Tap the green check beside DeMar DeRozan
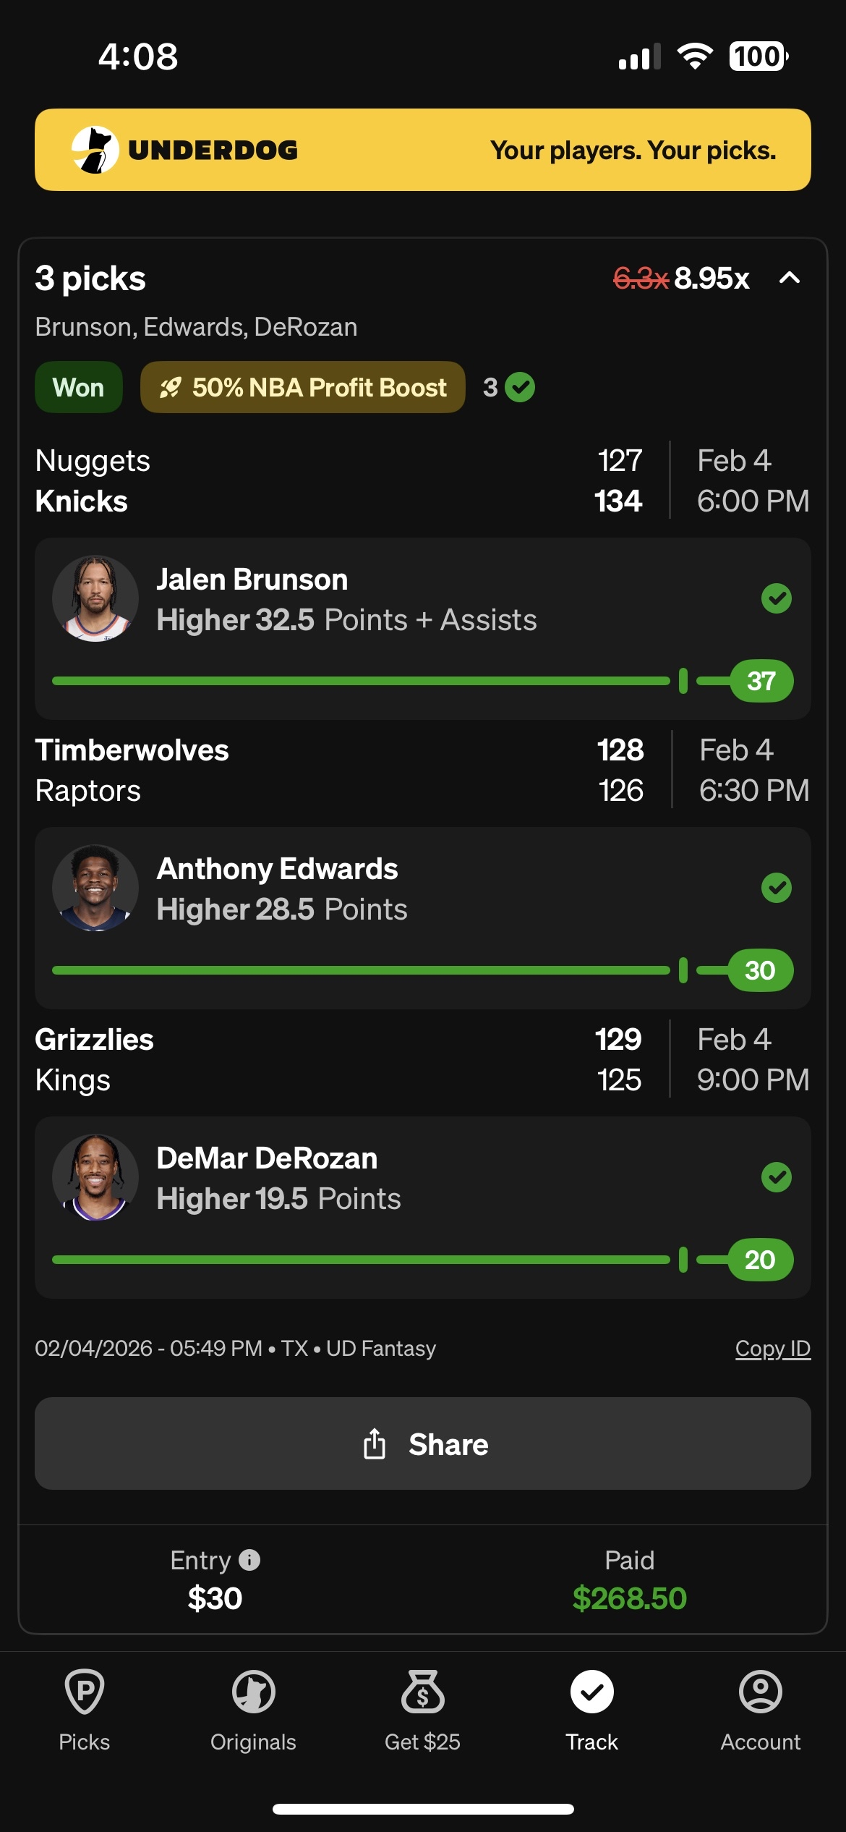Screen dimensions: 846x1832 click(777, 1177)
